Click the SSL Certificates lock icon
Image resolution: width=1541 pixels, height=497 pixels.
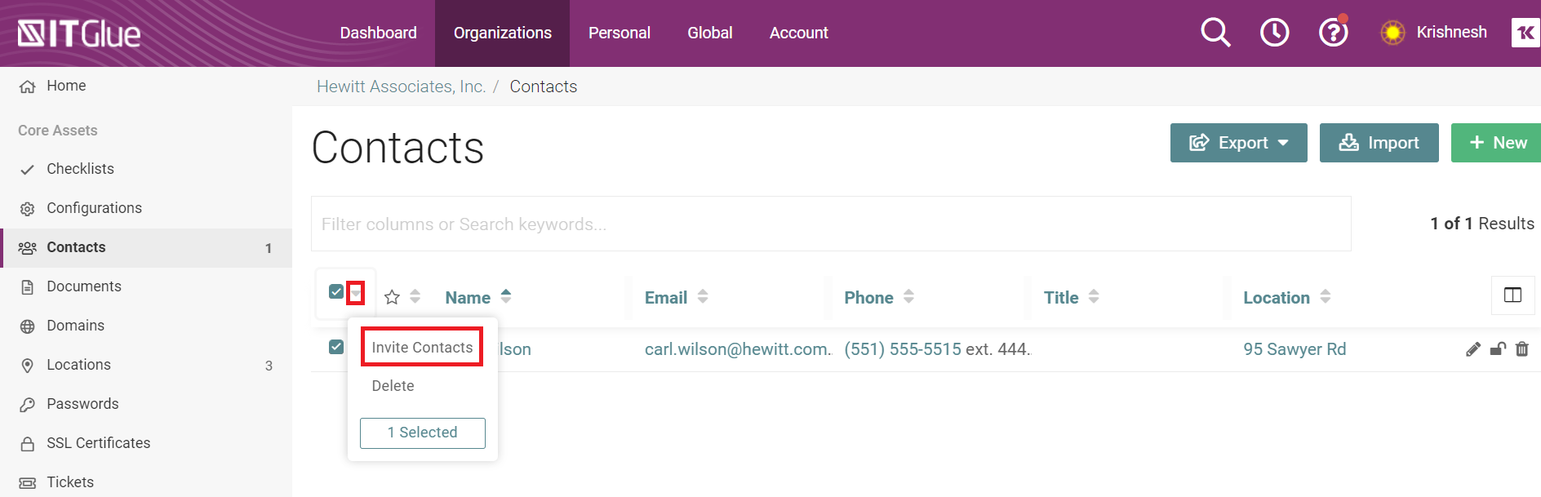[x=28, y=444]
